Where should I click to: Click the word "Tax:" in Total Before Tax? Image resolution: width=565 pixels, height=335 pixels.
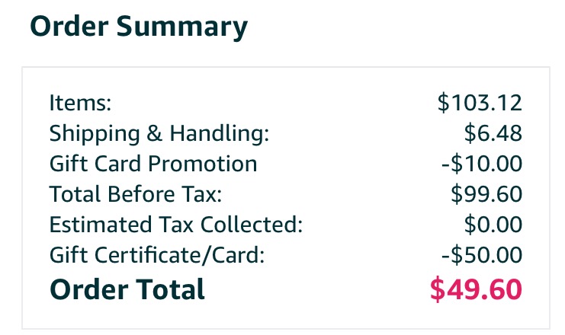(201, 194)
